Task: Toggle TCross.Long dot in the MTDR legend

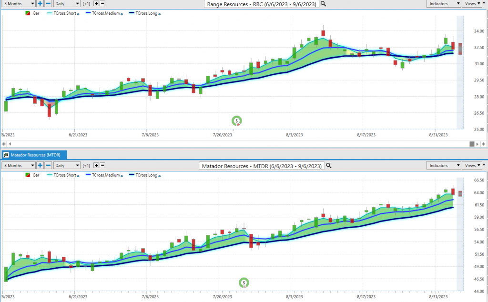Action: coord(160,176)
